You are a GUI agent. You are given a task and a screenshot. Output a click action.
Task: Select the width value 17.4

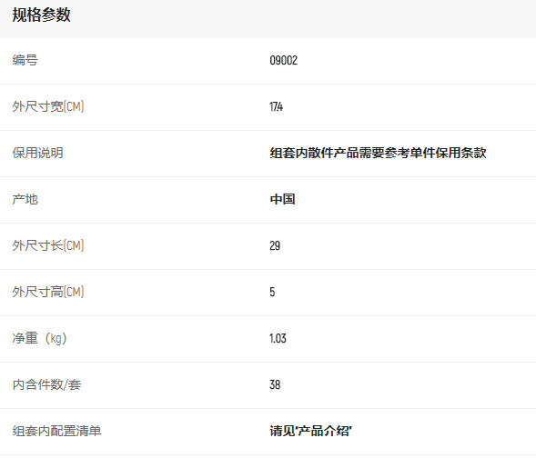point(276,107)
